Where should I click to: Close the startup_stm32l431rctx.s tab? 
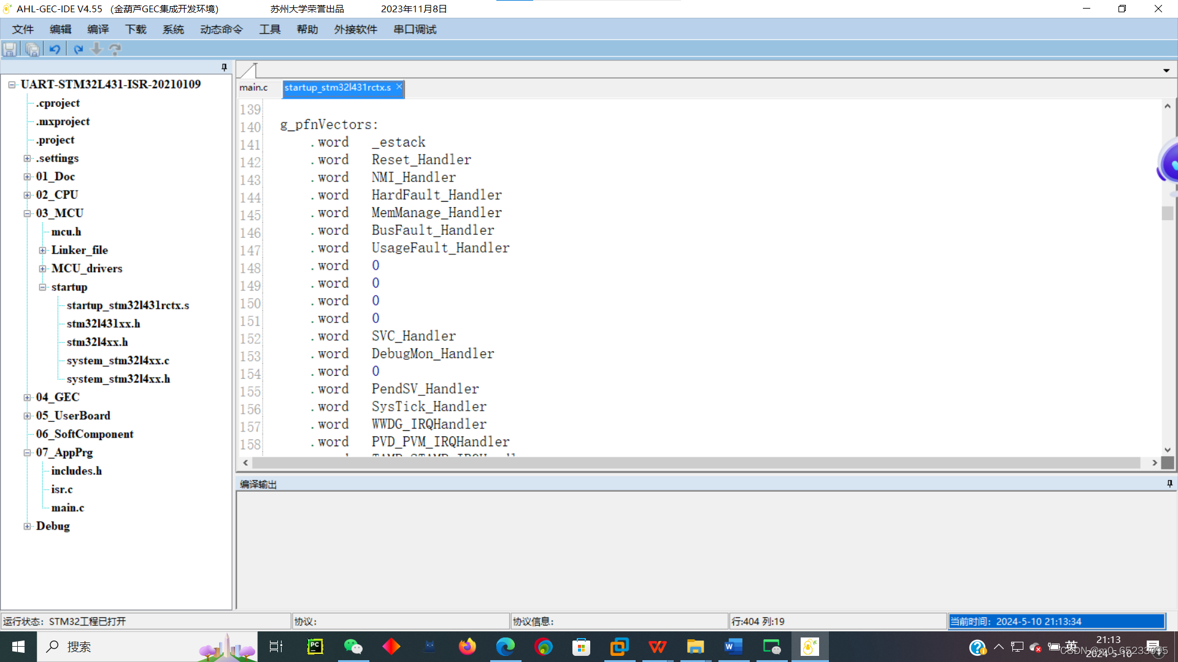[x=399, y=87]
